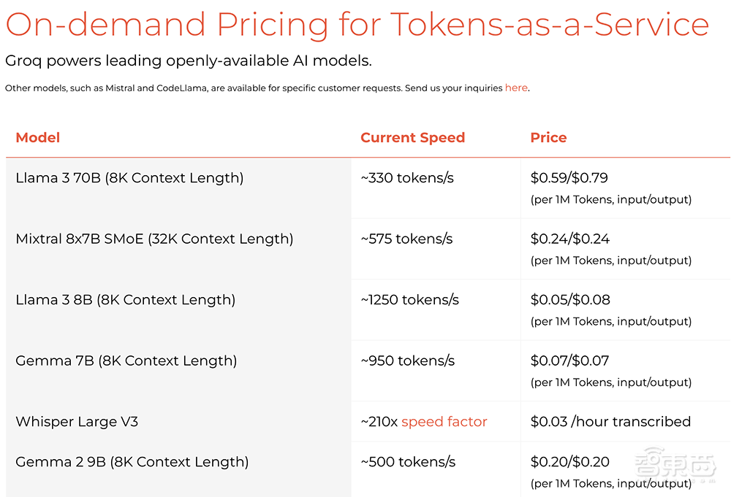
Task: Click the $0.03 /hour transcribed price
Action: tap(610, 422)
